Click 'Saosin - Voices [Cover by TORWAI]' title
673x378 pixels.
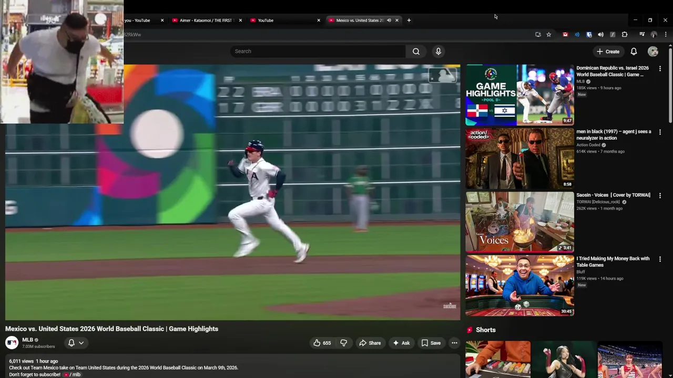613,195
